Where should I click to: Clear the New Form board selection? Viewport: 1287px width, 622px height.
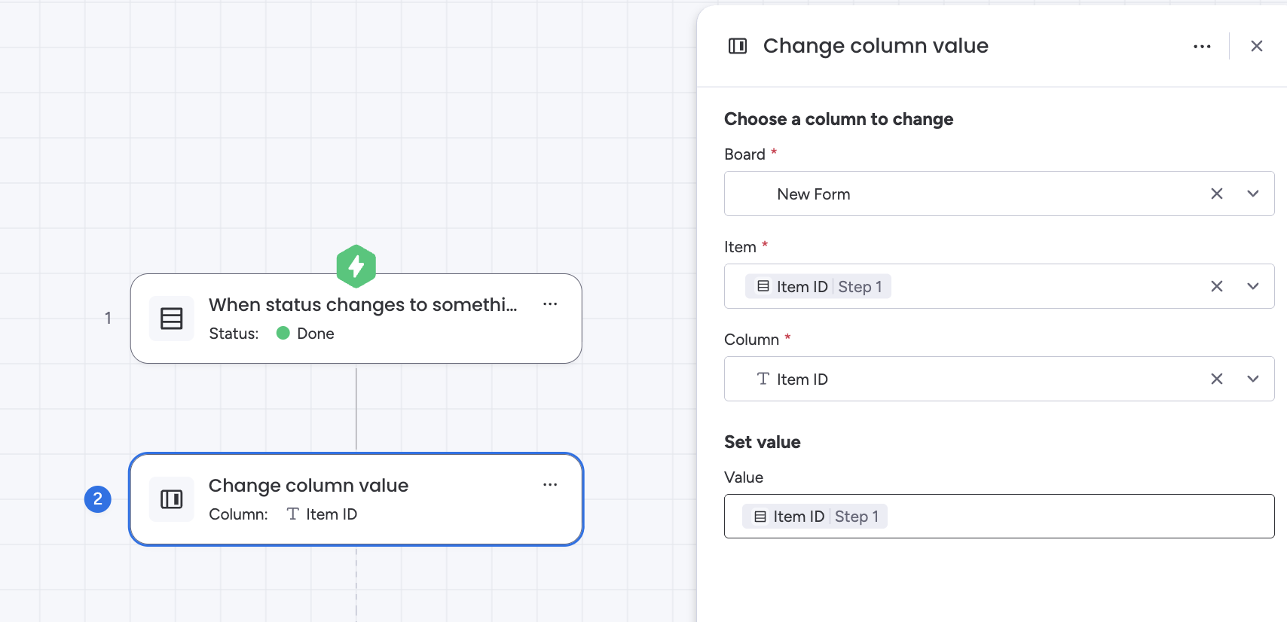pyautogui.click(x=1216, y=194)
